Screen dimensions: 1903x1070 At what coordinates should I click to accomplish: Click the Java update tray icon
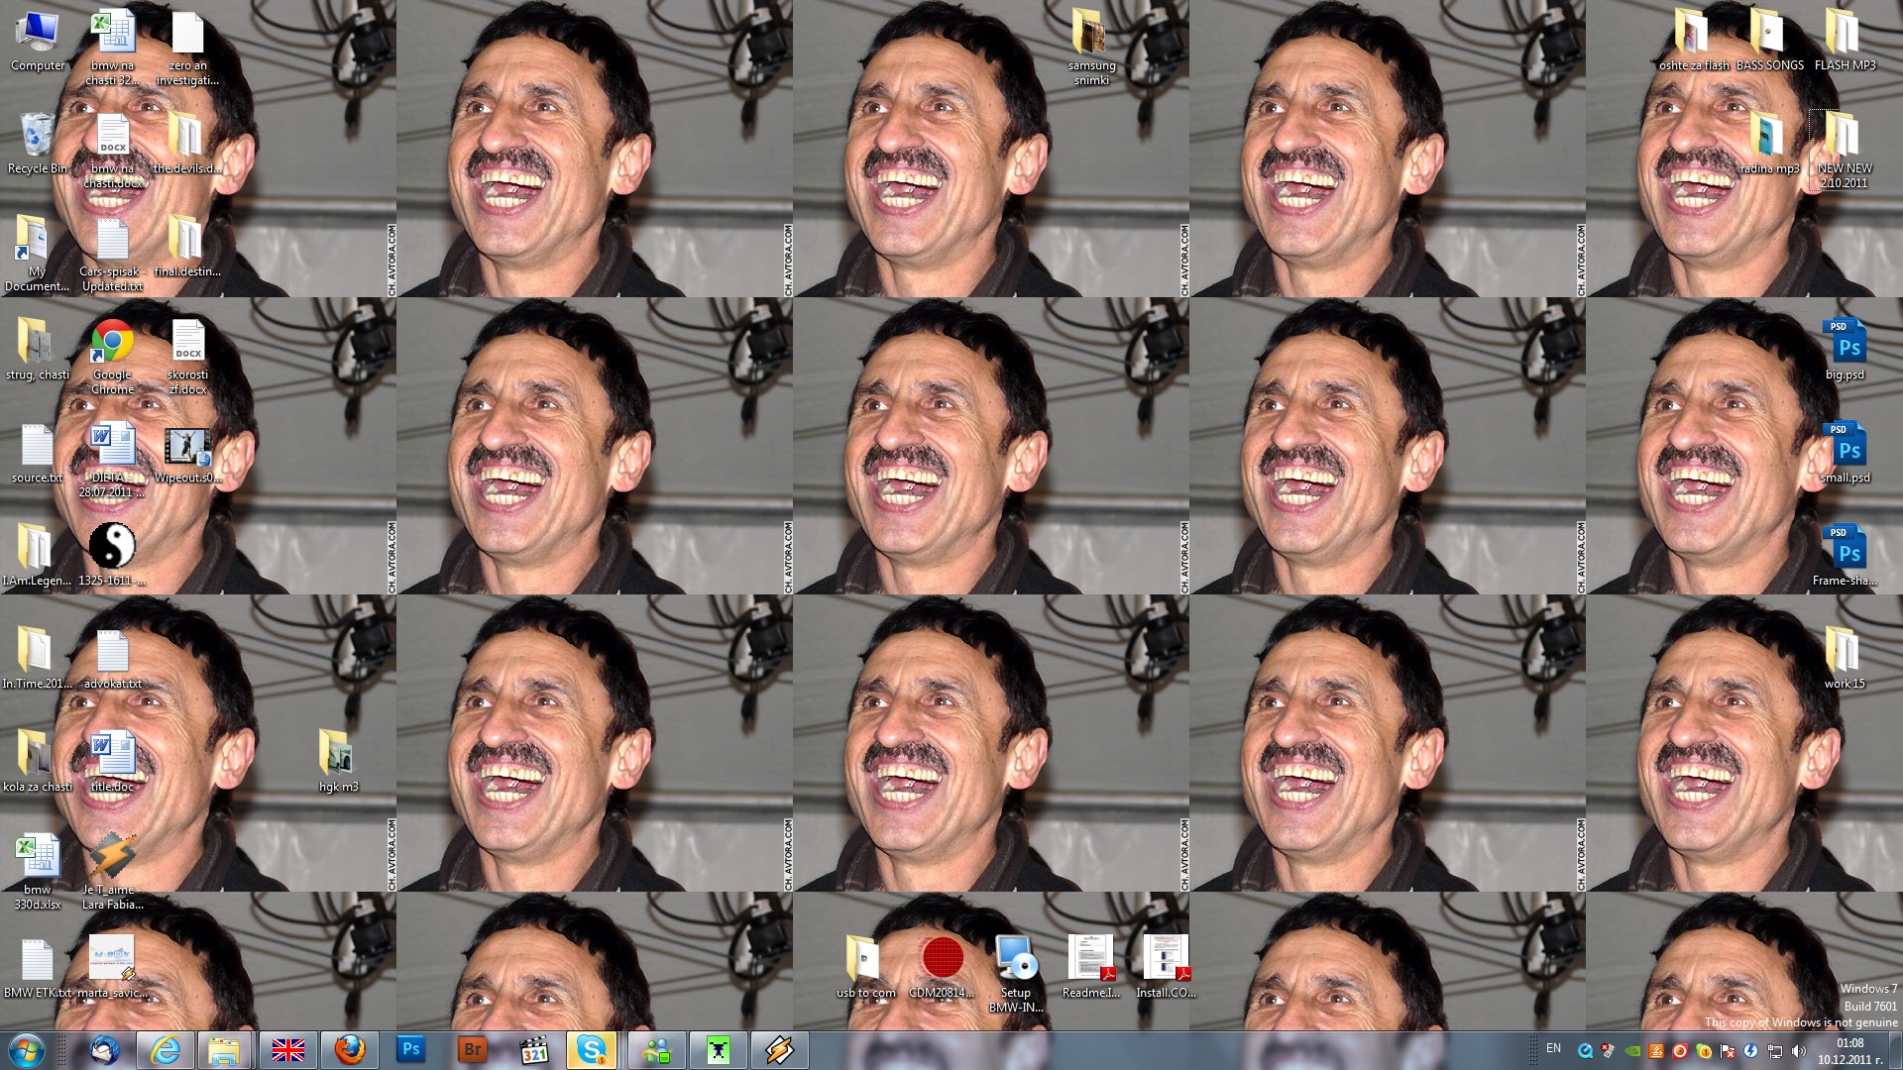(1656, 1051)
